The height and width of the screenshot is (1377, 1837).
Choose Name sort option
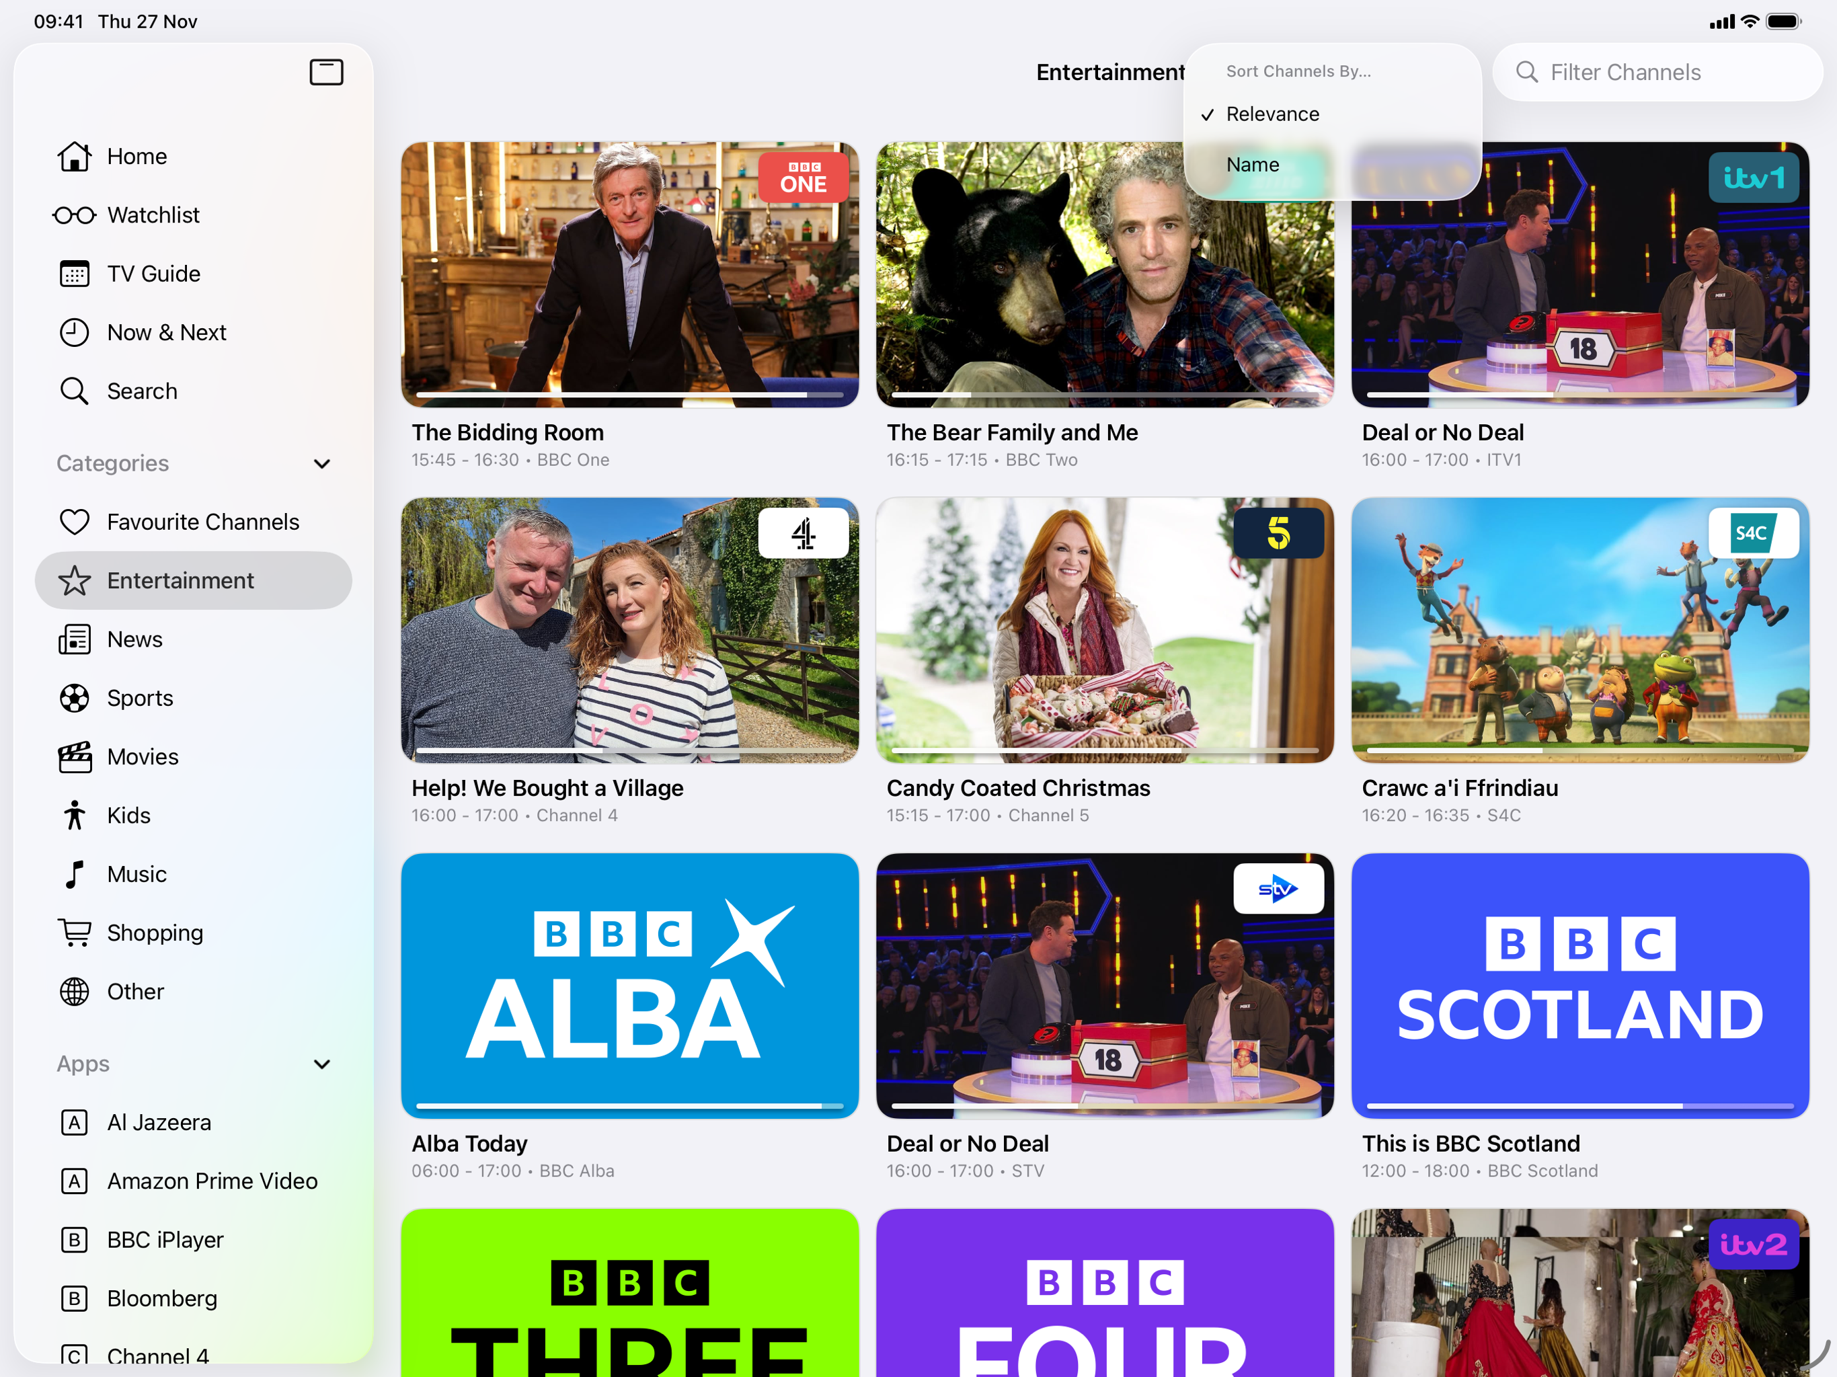click(x=1253, y=165)
